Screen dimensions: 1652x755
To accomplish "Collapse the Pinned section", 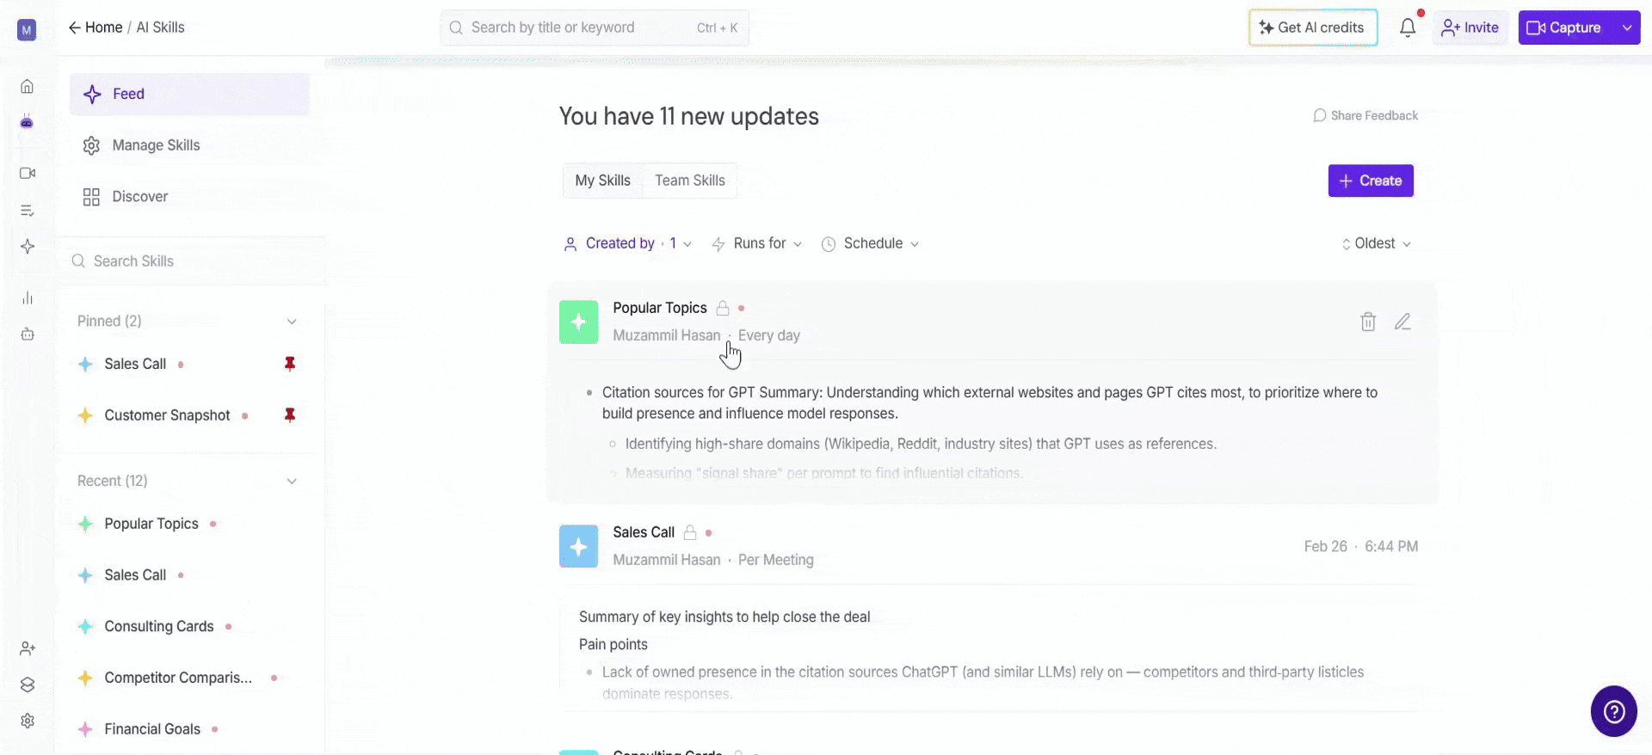I will [x=292, y=322].
